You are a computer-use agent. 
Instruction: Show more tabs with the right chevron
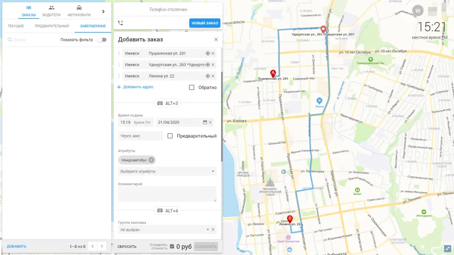click(103, 12)
